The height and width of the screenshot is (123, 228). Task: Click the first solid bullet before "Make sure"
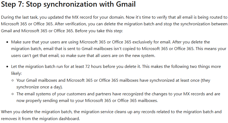(7, 42)
